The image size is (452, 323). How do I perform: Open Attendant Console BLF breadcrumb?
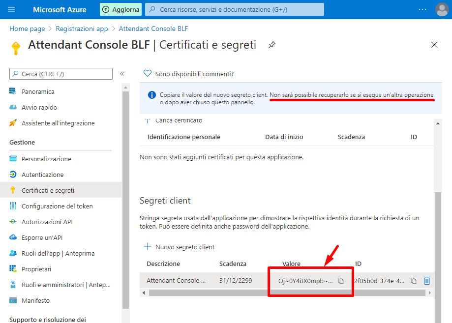coord(153,29)
